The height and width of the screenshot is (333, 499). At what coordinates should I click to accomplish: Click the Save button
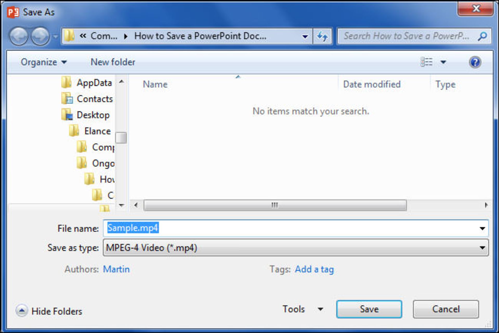[x=369, y=309]
